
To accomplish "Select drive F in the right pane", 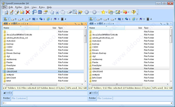I will [x=114, y=19].
